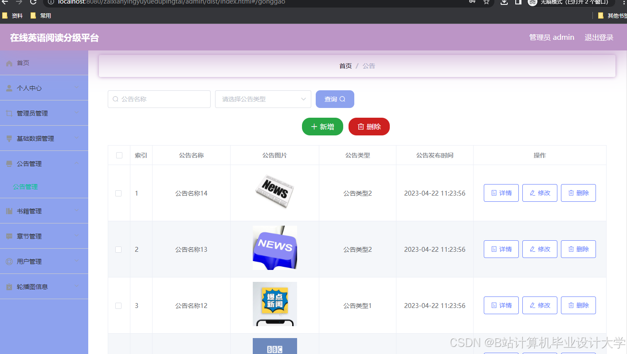This screenshot has height=354, width=627.
Task: Click the incognito mode icon
Action: point(533,2)
